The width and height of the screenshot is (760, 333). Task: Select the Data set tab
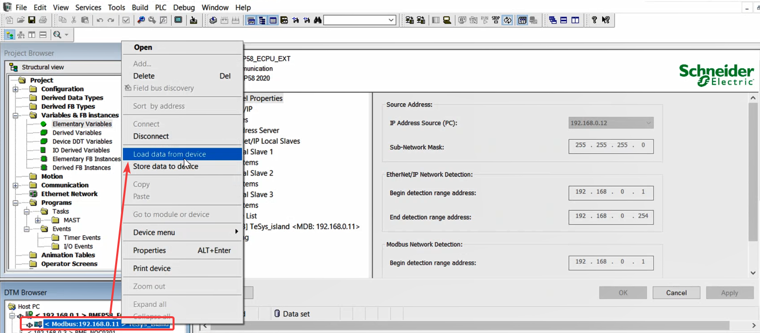292,314
